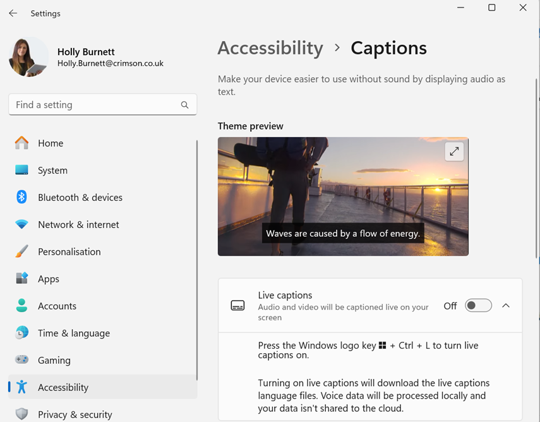
Task: Open the System settings page
Action: tap(52, 171)
